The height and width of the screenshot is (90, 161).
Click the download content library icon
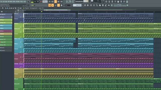click(127, 1)
